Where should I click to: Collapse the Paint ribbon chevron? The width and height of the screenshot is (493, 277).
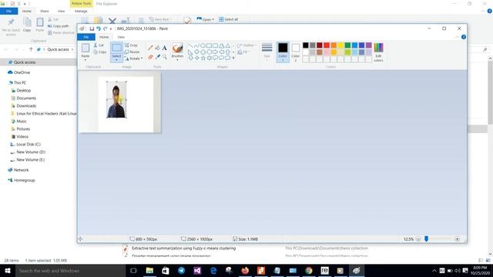pos(457,37)
